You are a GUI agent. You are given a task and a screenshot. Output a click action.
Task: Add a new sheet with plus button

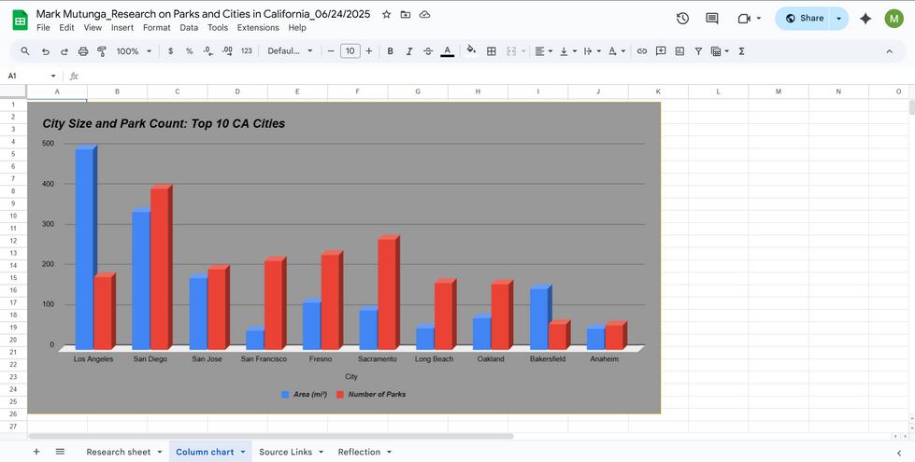tap(36, 452)
